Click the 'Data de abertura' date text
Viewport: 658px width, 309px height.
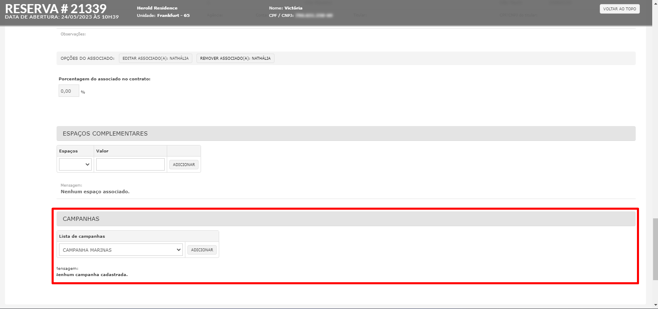62,17
